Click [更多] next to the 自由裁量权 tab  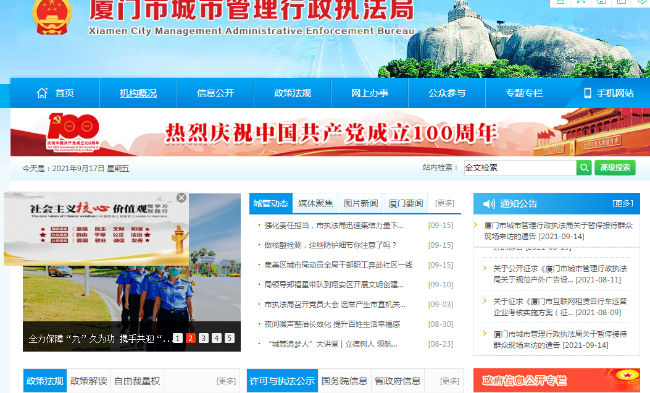227,381
